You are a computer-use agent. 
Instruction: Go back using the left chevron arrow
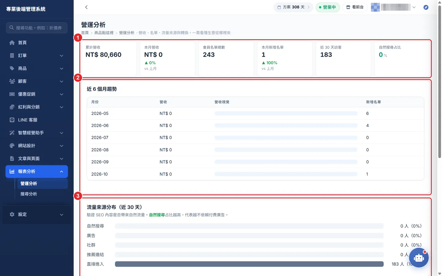pyautogui.click(x=86, y=7)
